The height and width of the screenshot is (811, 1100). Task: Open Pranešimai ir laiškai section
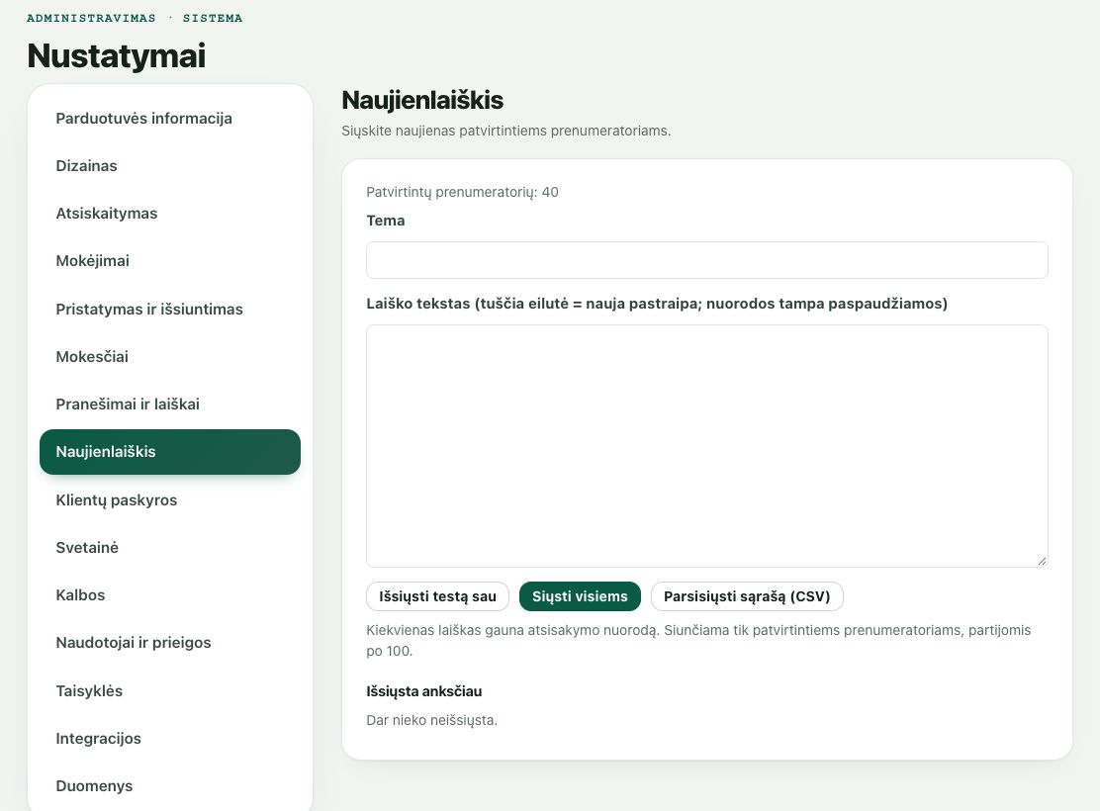pos(170,405)
